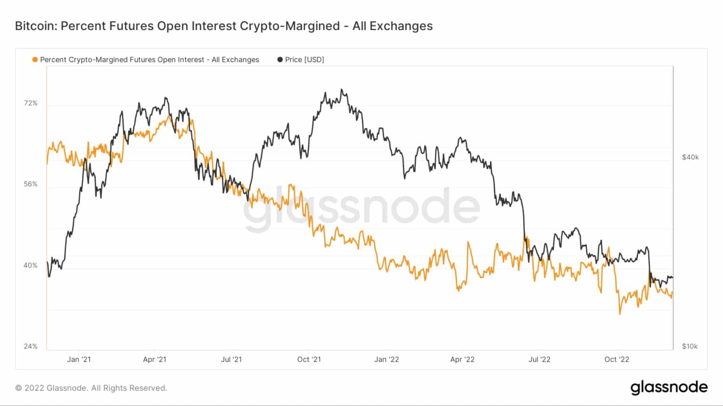Click the black Price legend dot

point(280,60)
